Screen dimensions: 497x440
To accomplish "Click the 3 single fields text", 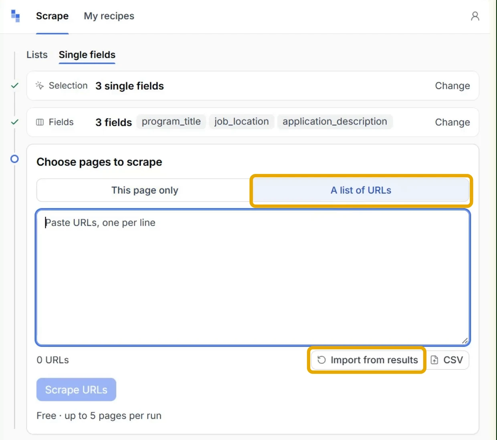I will [129, 86].
